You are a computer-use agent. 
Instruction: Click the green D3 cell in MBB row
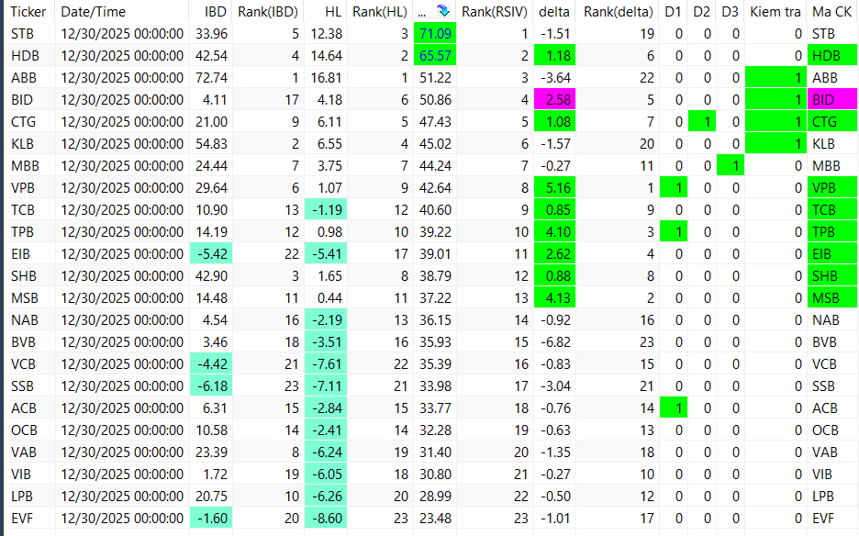(x=731, y=165)
